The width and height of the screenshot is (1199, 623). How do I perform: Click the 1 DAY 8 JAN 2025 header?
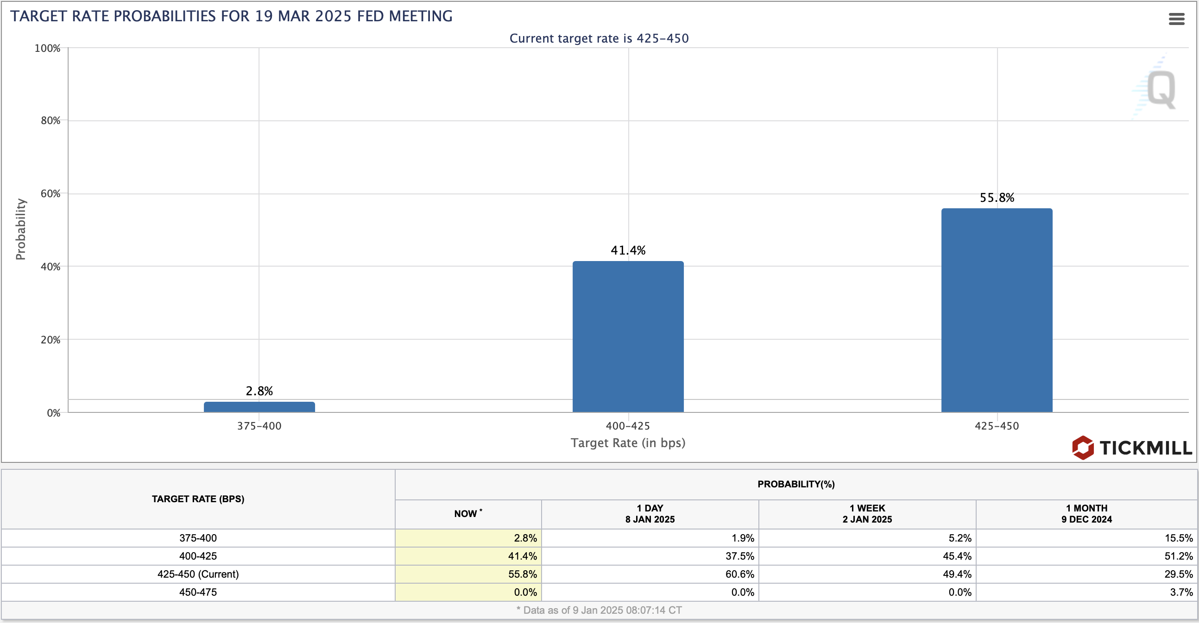point(650,514)
